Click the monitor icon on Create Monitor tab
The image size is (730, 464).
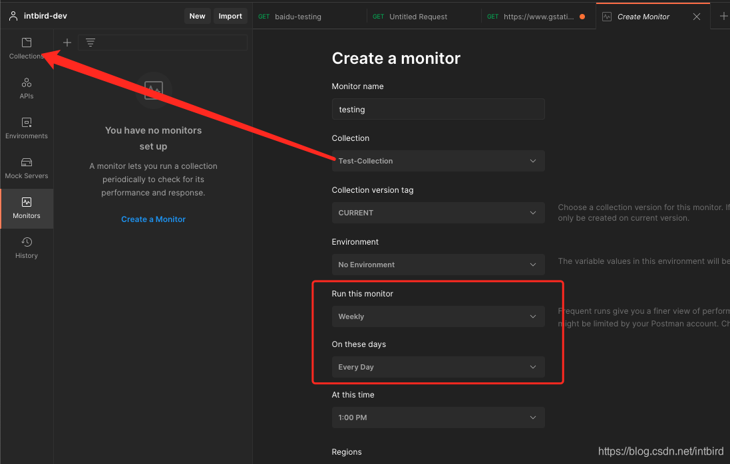(607, 17)
